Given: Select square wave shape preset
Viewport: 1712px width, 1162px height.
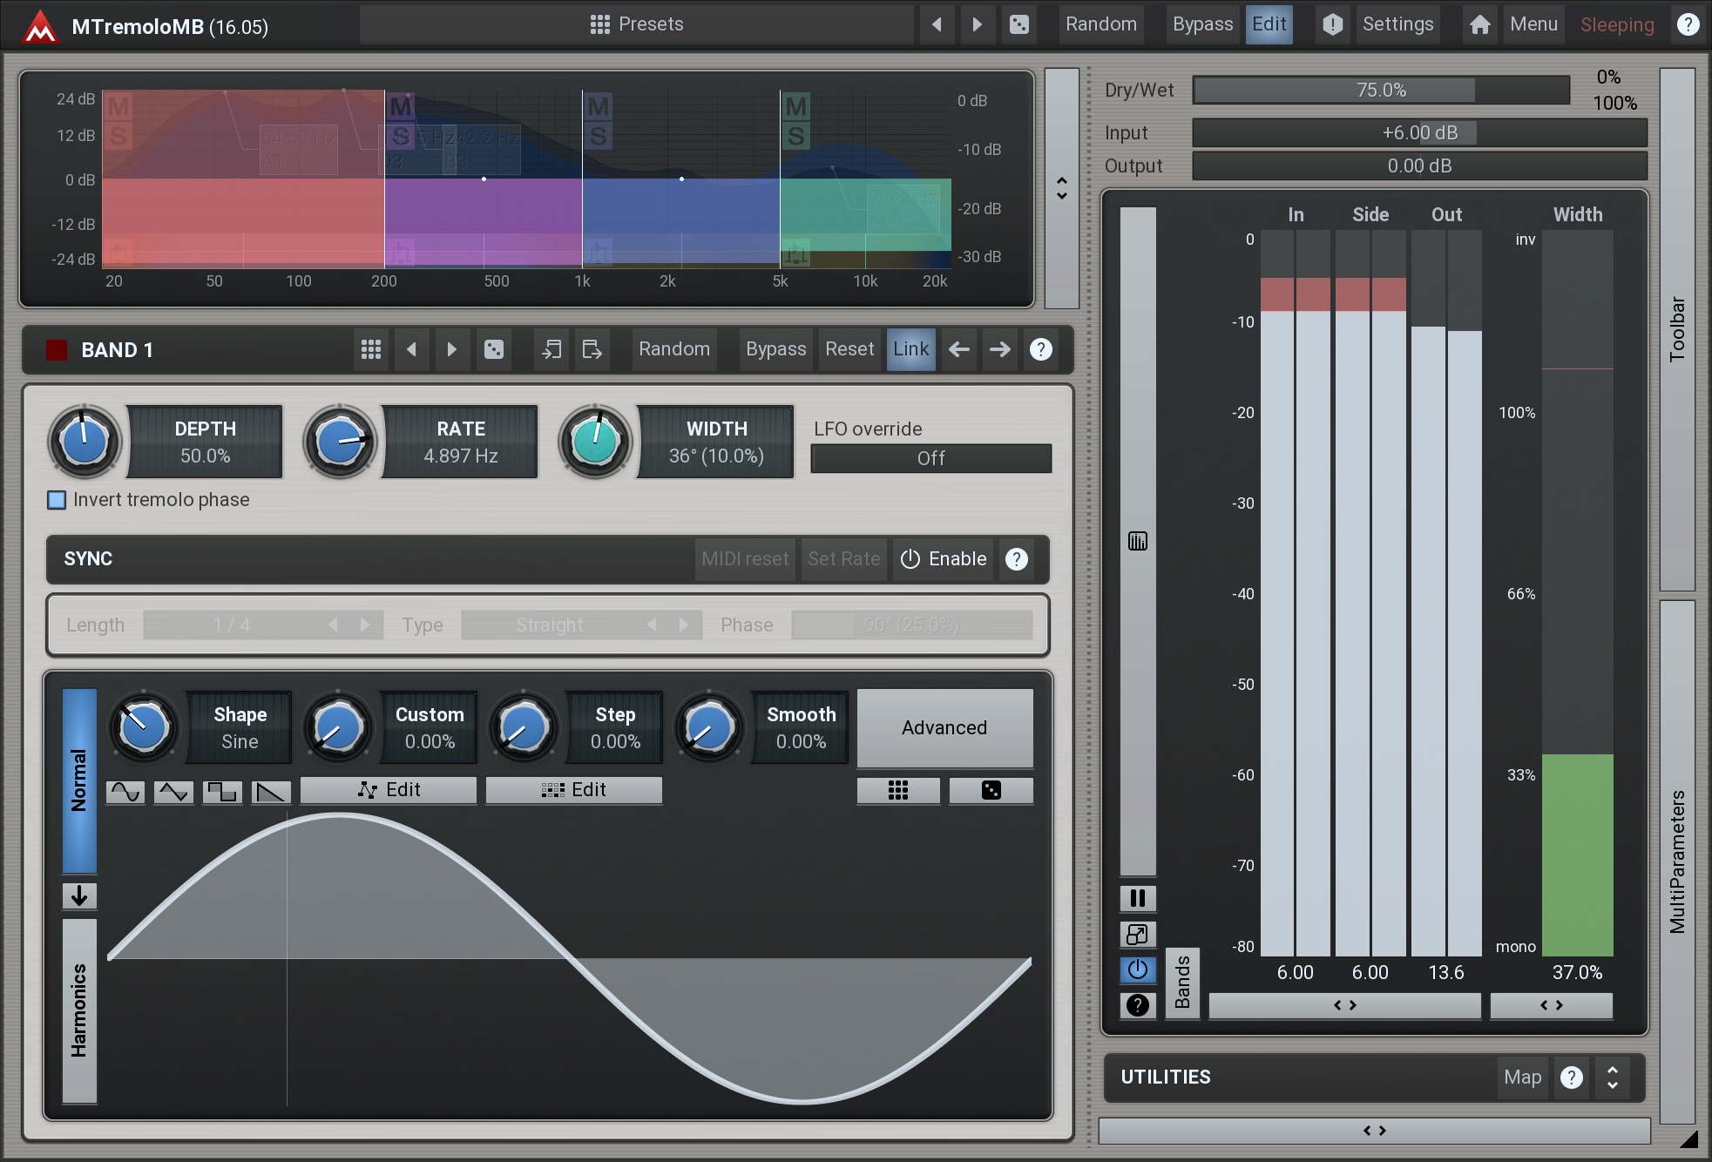Looking at the screenshot, I should [x=222, y=791].
